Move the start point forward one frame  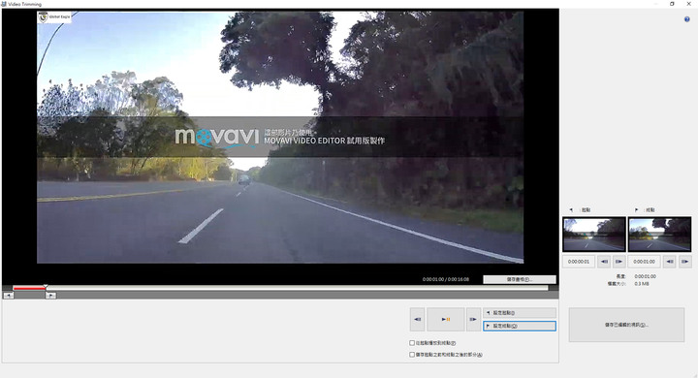coord(619,262)
